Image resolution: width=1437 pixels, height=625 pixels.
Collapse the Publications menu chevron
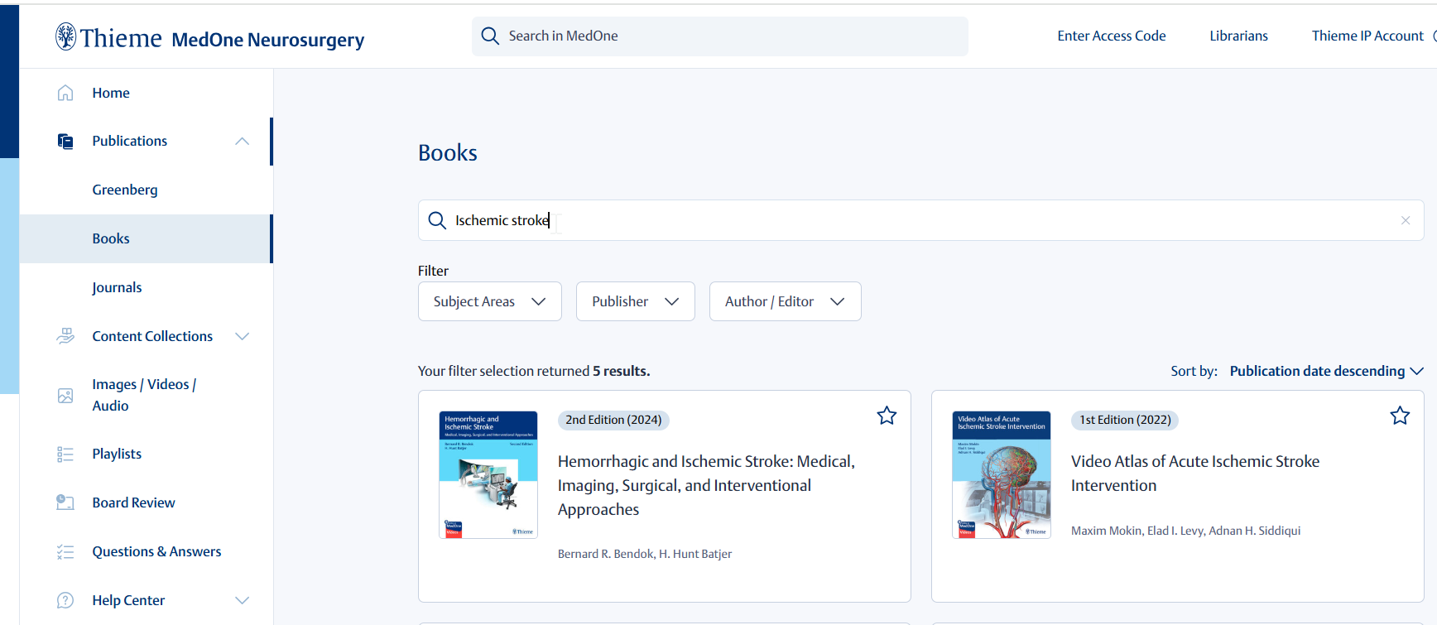242,142
